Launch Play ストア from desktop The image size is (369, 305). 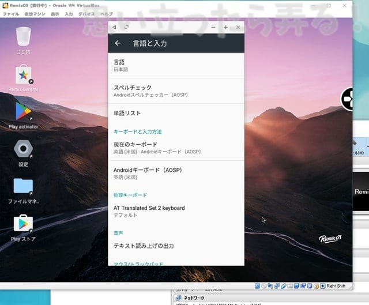[x=23, y=223]
